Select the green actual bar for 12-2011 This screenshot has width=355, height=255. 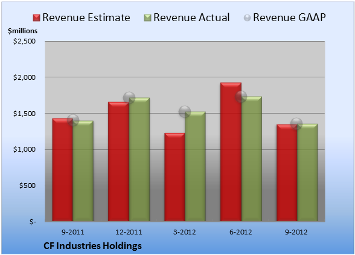click(x=139, y=160)
